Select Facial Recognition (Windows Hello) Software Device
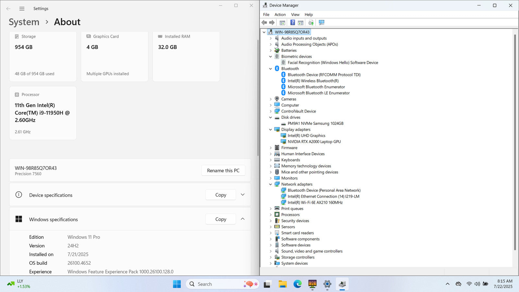 click(x=333, y=63)
